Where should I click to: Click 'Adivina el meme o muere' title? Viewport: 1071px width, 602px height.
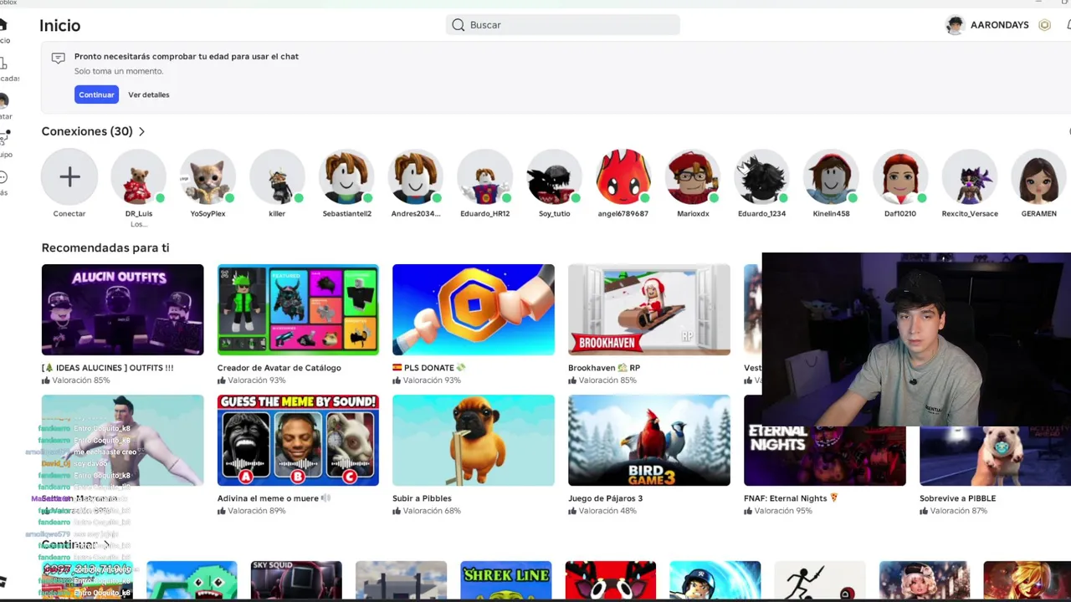(x=274, y=498)
